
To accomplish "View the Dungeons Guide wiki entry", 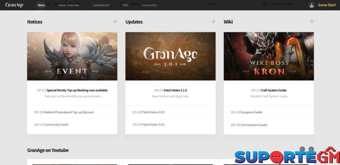I will tap(251, 112).
